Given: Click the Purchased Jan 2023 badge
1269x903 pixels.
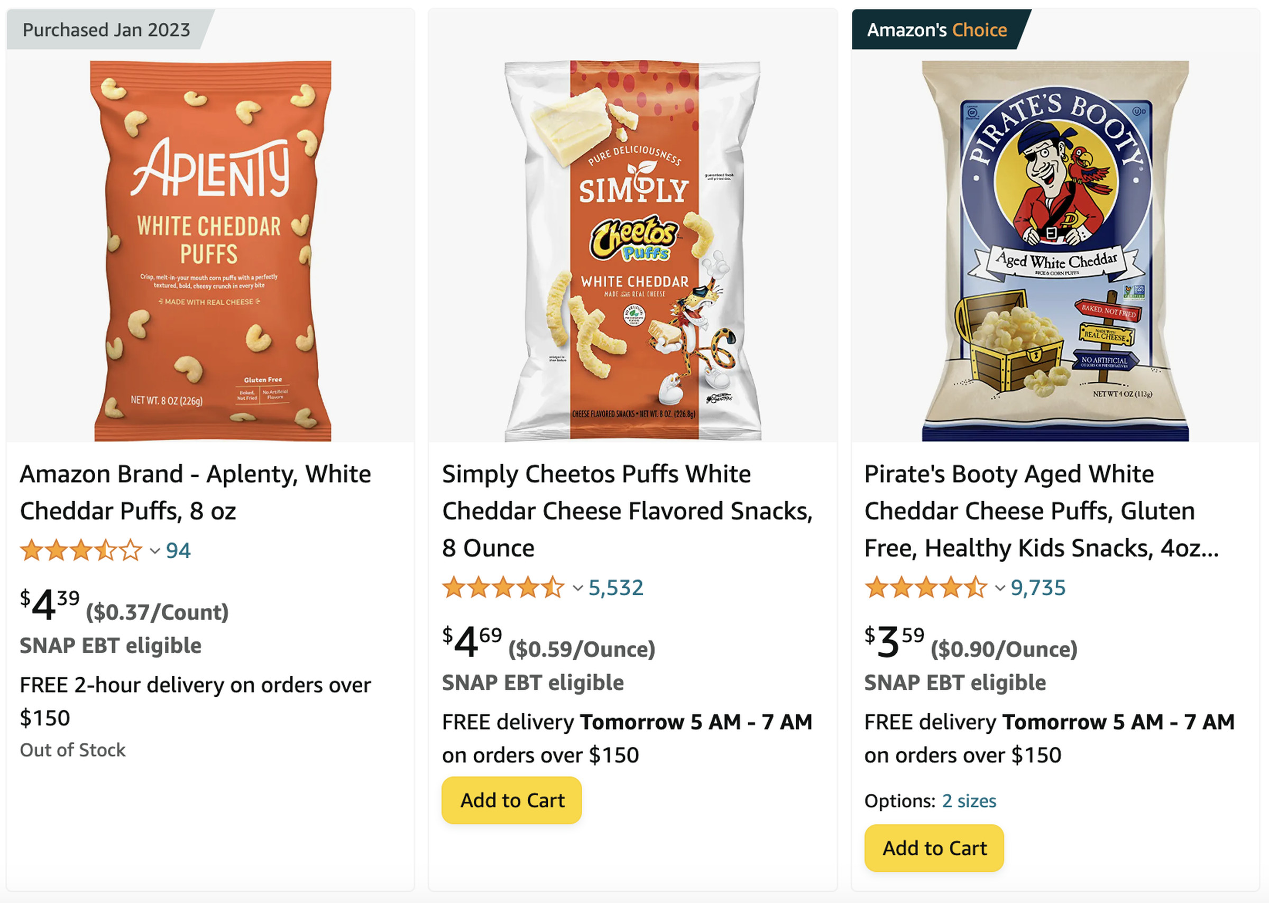Looking at the screenshot, I should click(106, 30).
